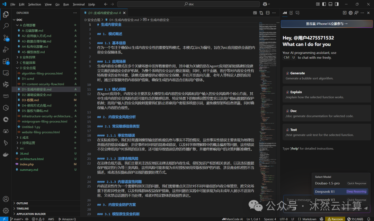
Task: Open Customize Layout icon in title bar
Action: [318, 4]
